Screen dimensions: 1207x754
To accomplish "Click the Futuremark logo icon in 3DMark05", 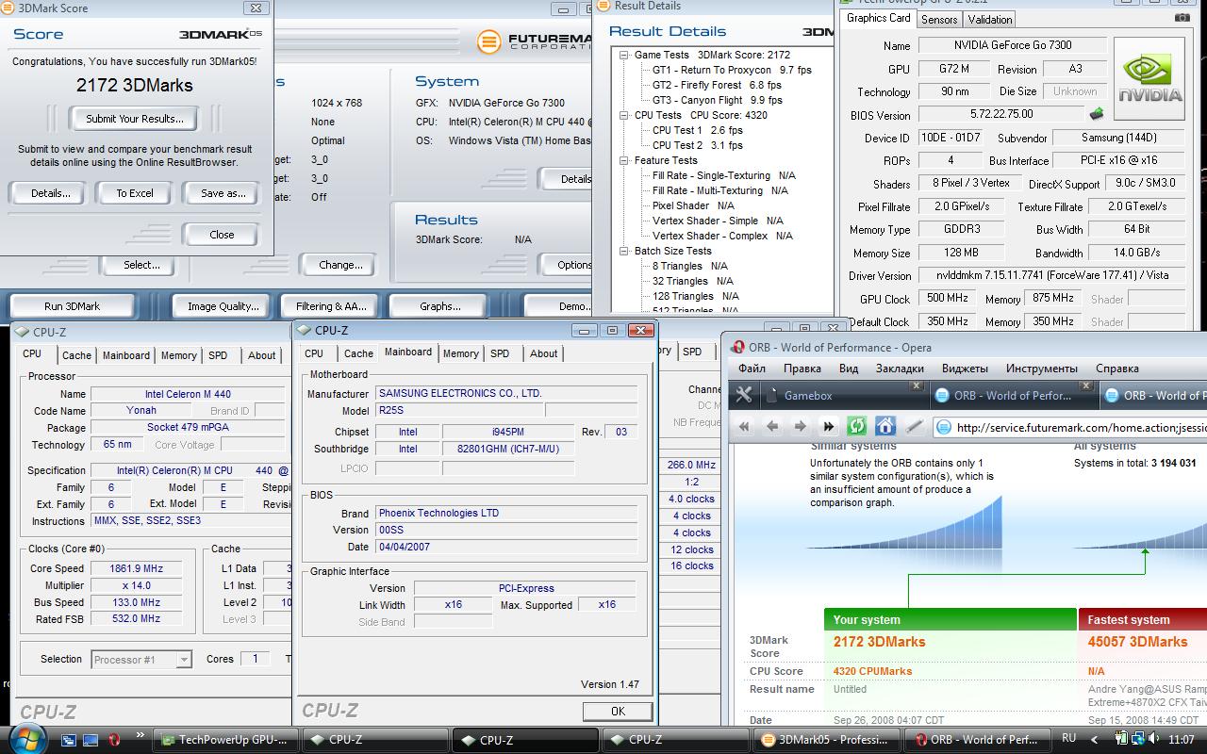I will click(x=488, y=42).
